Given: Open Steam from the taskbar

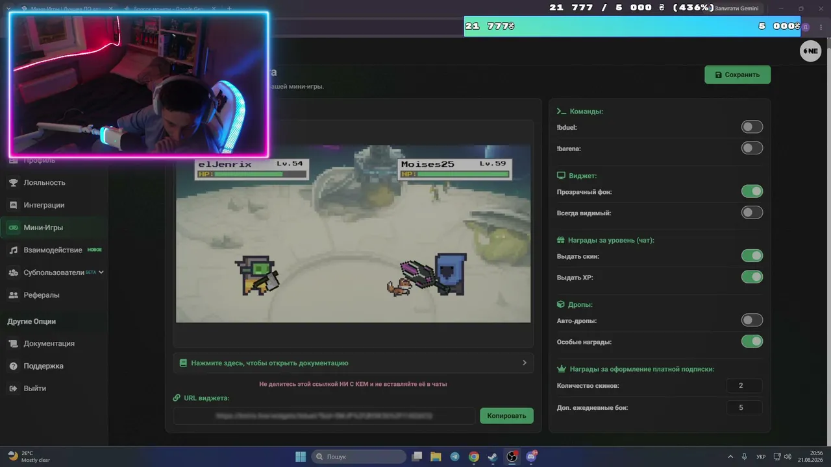Looking at the screenshot, I should [493, 457].
